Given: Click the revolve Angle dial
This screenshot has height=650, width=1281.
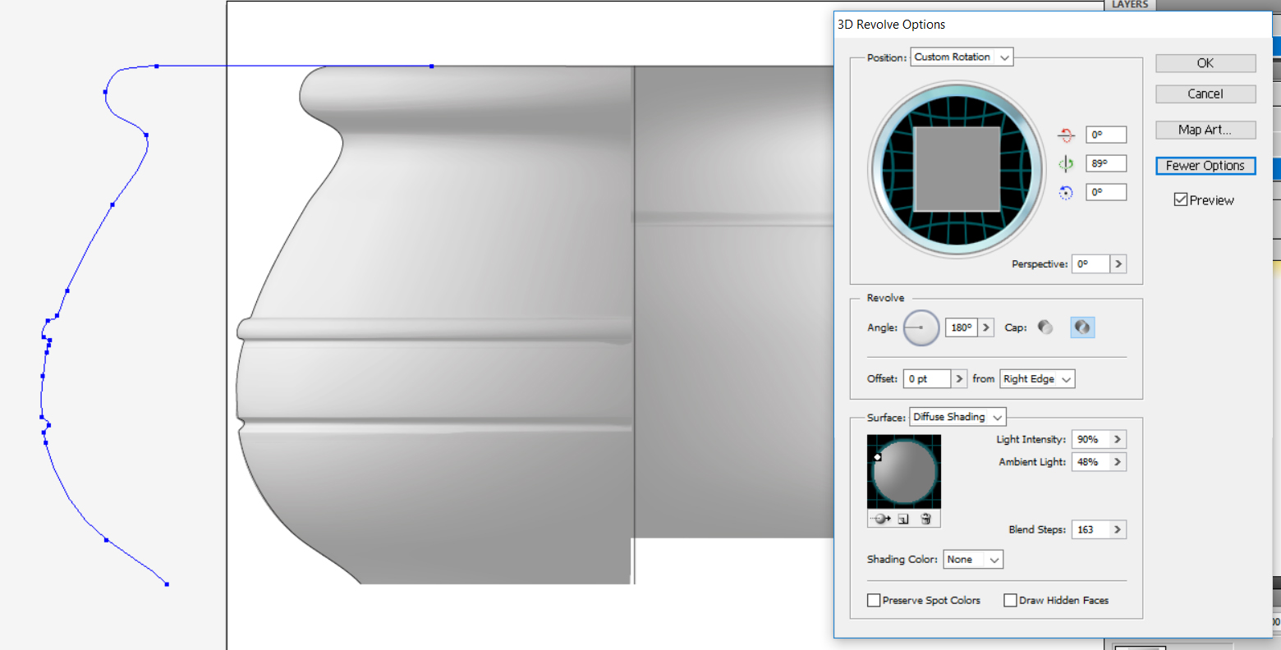Looking at the screenshot, I should pyautogui.click(x=921, y=327).
